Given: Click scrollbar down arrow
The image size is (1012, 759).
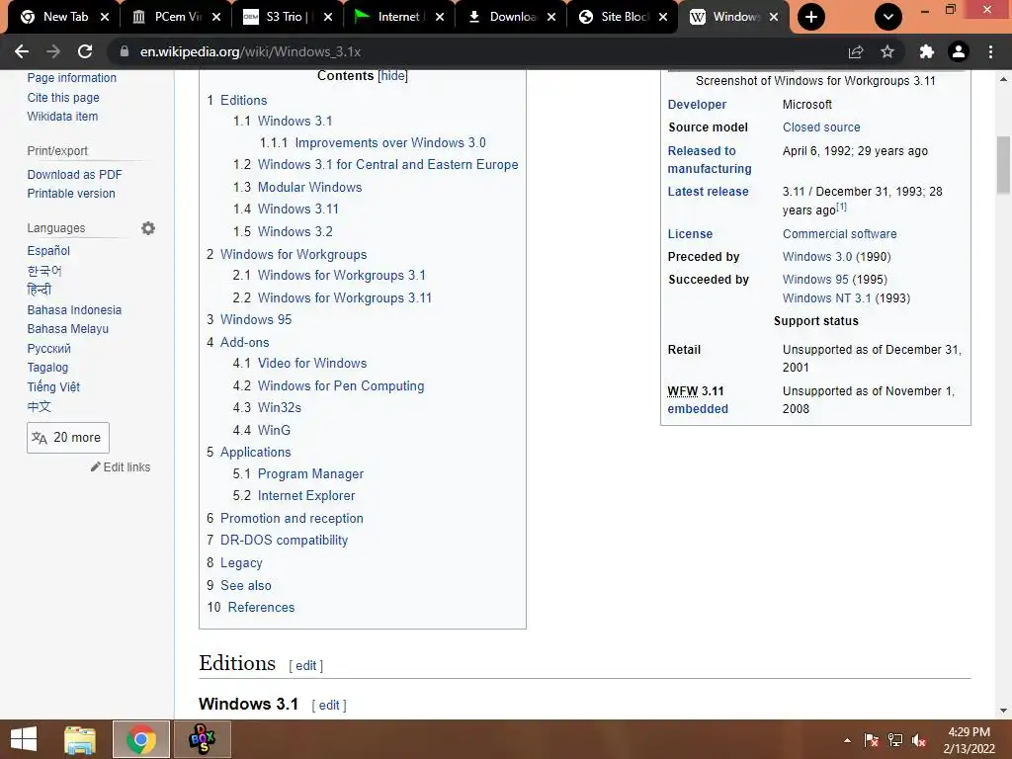Looking at the screenshot, I should coord(1003,711).
